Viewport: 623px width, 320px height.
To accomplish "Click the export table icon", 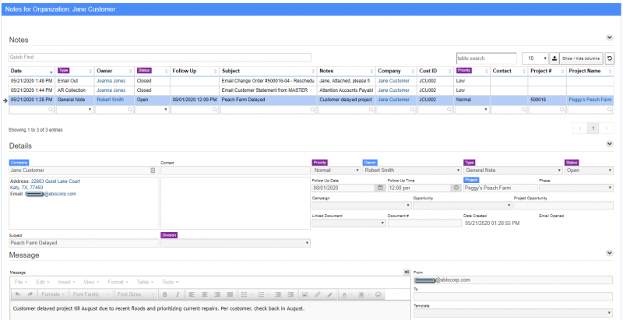I will 554,58.
